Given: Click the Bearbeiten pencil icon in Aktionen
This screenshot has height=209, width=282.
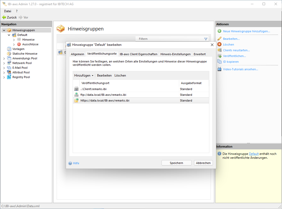Looking at the screenshot, I should click(x=219, y=39).
